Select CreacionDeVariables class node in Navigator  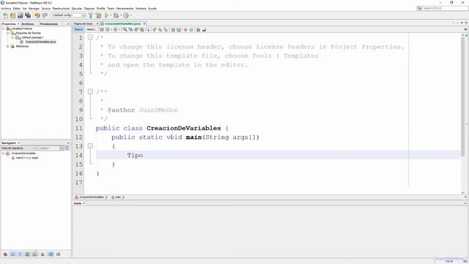(23, 153)
